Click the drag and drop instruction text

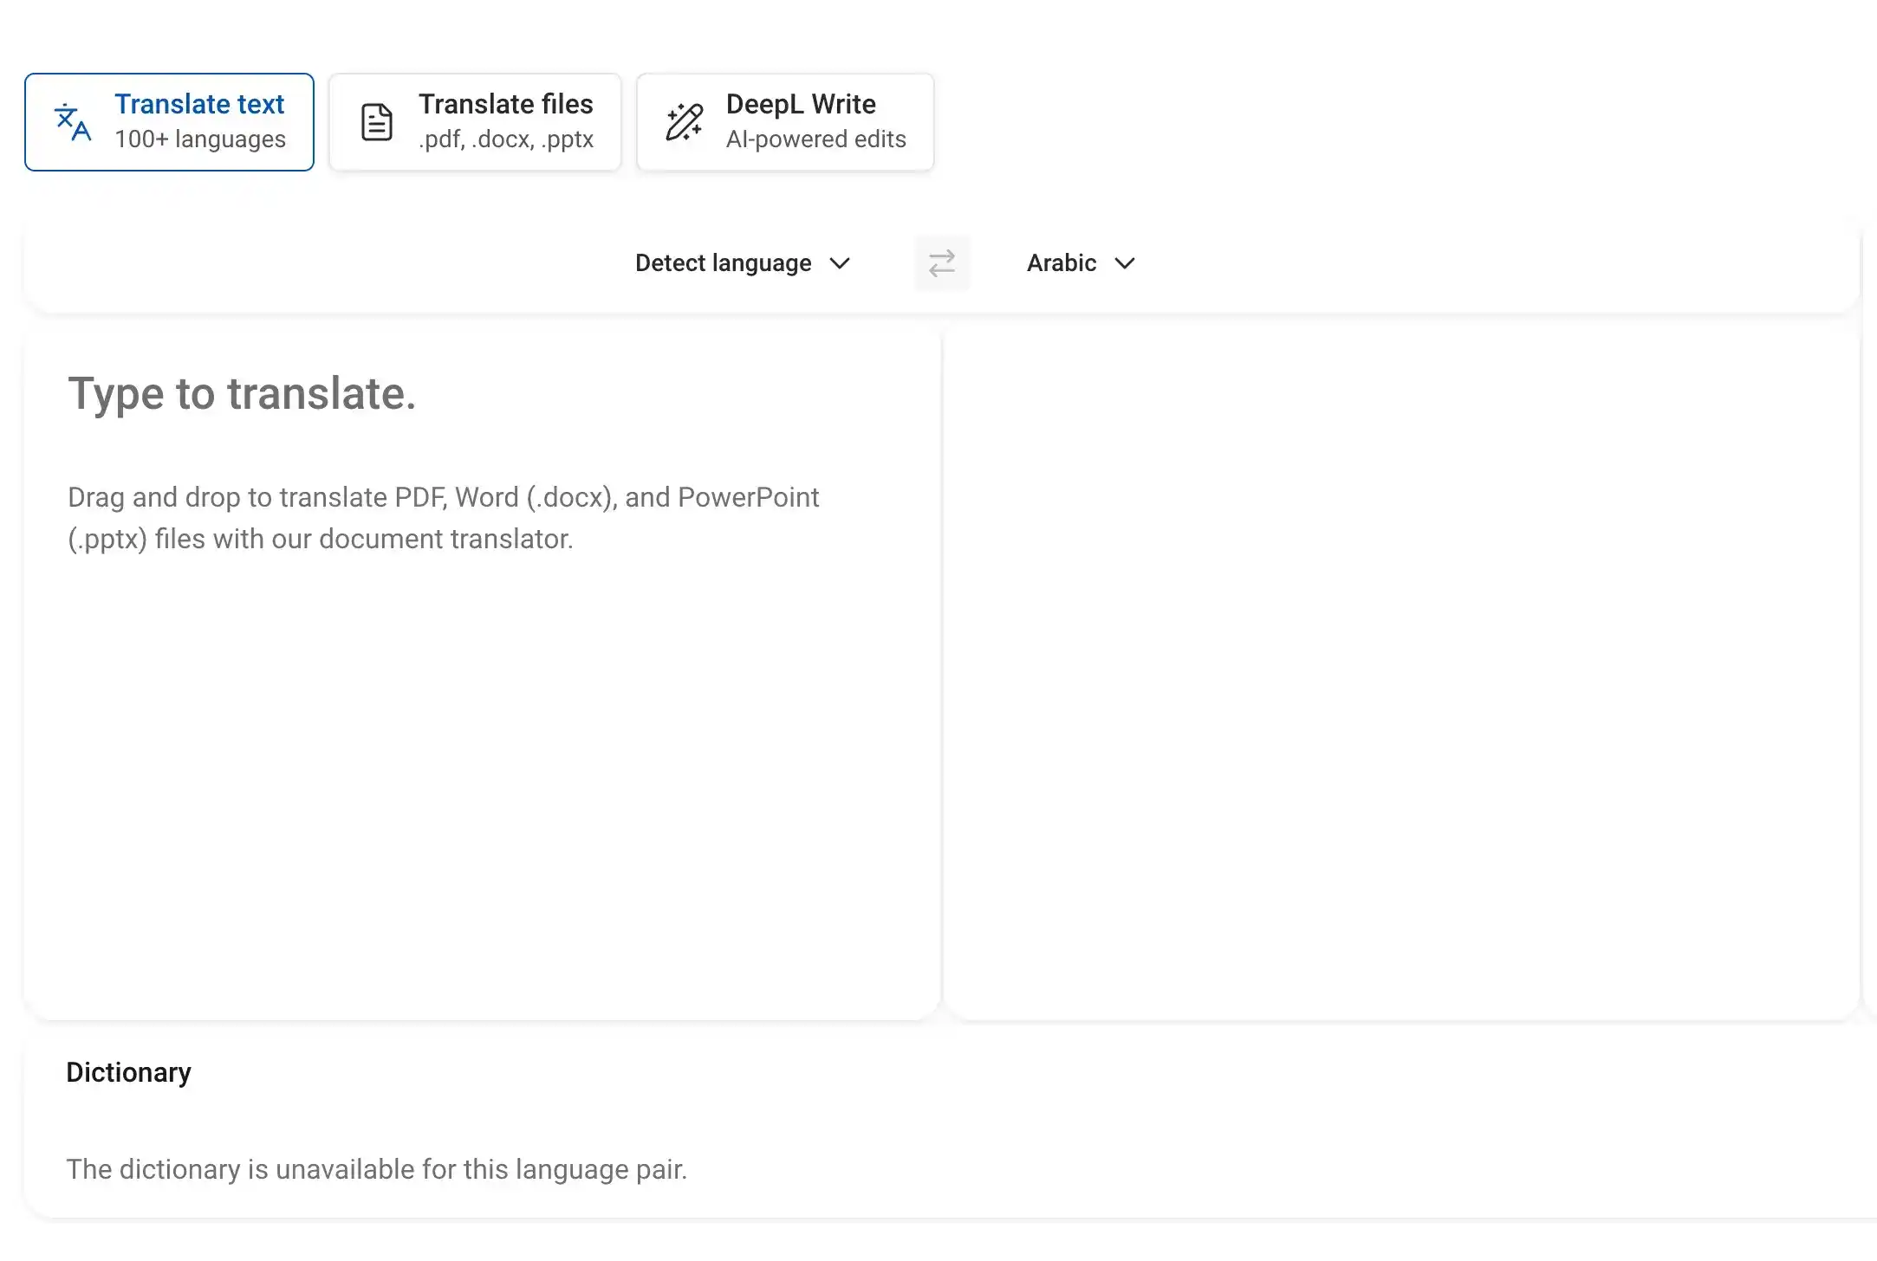443,517
